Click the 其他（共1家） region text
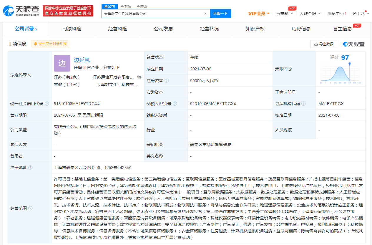Screen dimensions: 372x245 67,85
